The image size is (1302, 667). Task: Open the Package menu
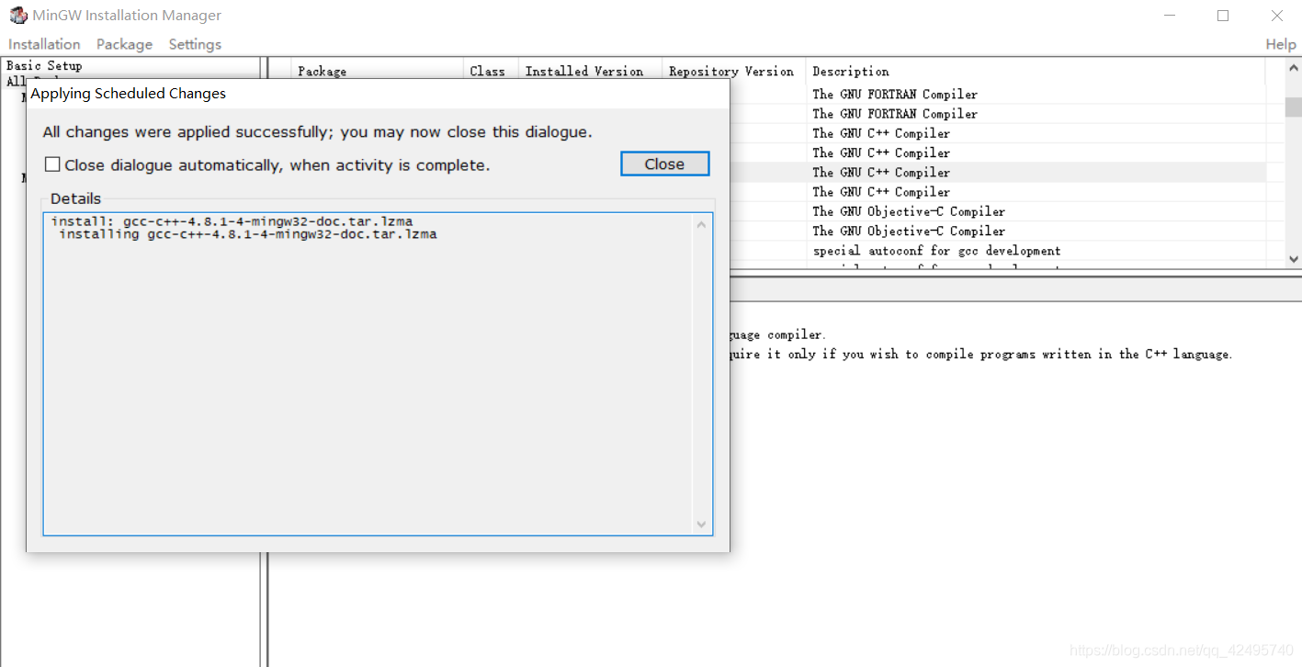(x=124, y=44)
